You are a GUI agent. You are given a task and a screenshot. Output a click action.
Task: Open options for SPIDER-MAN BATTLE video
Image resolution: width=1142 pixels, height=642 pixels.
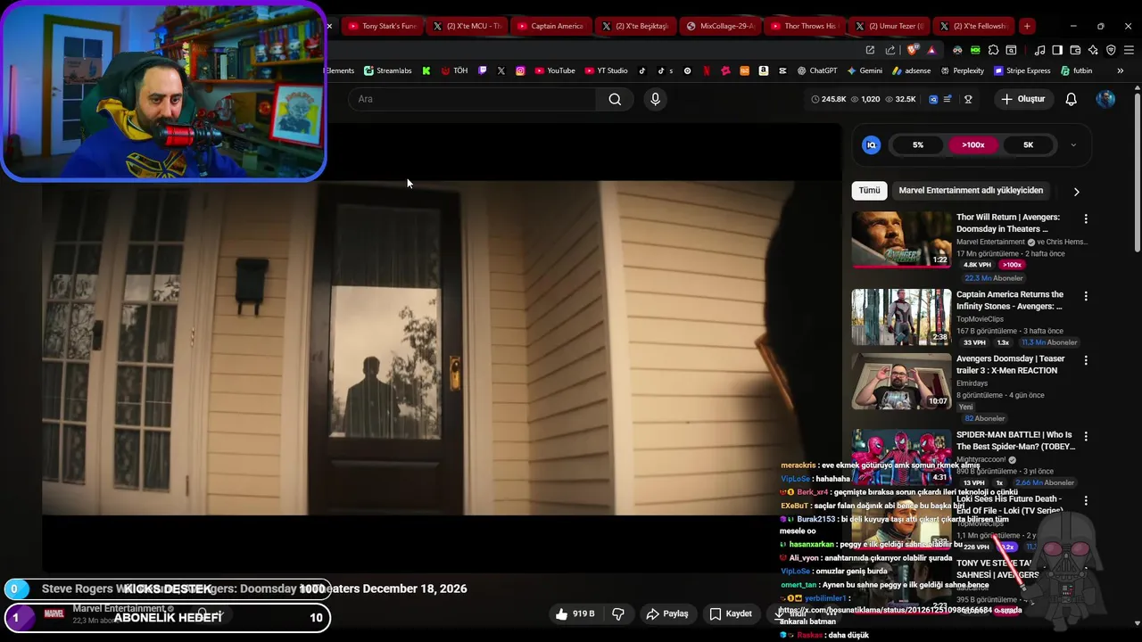tap(1086, 436)
